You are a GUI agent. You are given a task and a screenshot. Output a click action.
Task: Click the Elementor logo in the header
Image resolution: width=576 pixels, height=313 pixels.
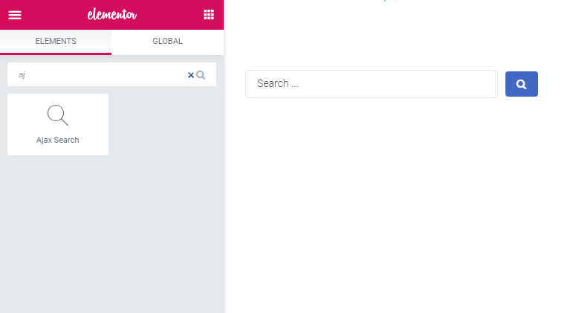coord(112,15)
